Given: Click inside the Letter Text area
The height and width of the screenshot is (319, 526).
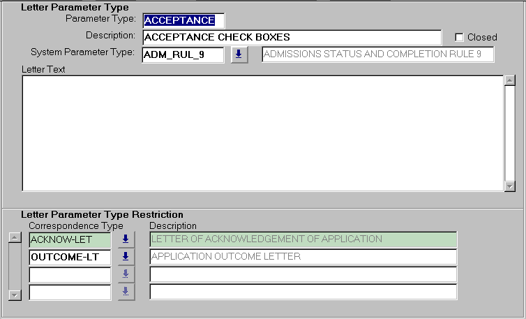Looking at the screenshot, I should tap(262, 133).
